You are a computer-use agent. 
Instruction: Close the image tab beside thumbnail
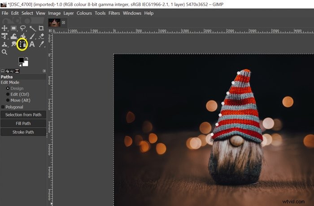64,22
